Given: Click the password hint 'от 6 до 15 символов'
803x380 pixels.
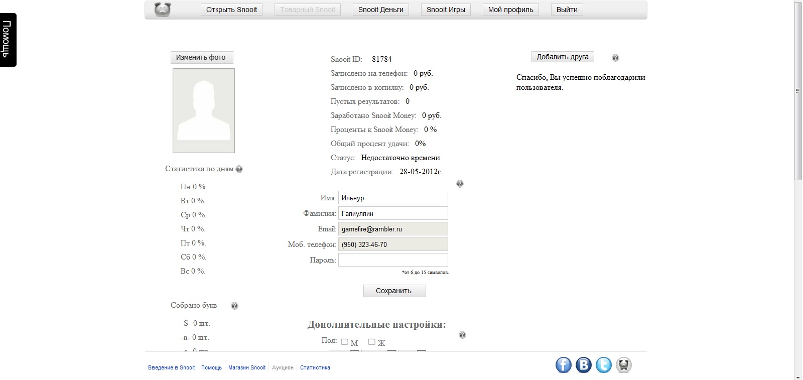Looking at the screenshot, I should (x=426, y=273).
